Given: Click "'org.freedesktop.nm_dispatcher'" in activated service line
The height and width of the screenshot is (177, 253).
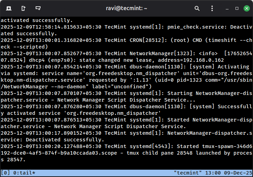Looking at the screenshot, I should (x=112, y=113).
